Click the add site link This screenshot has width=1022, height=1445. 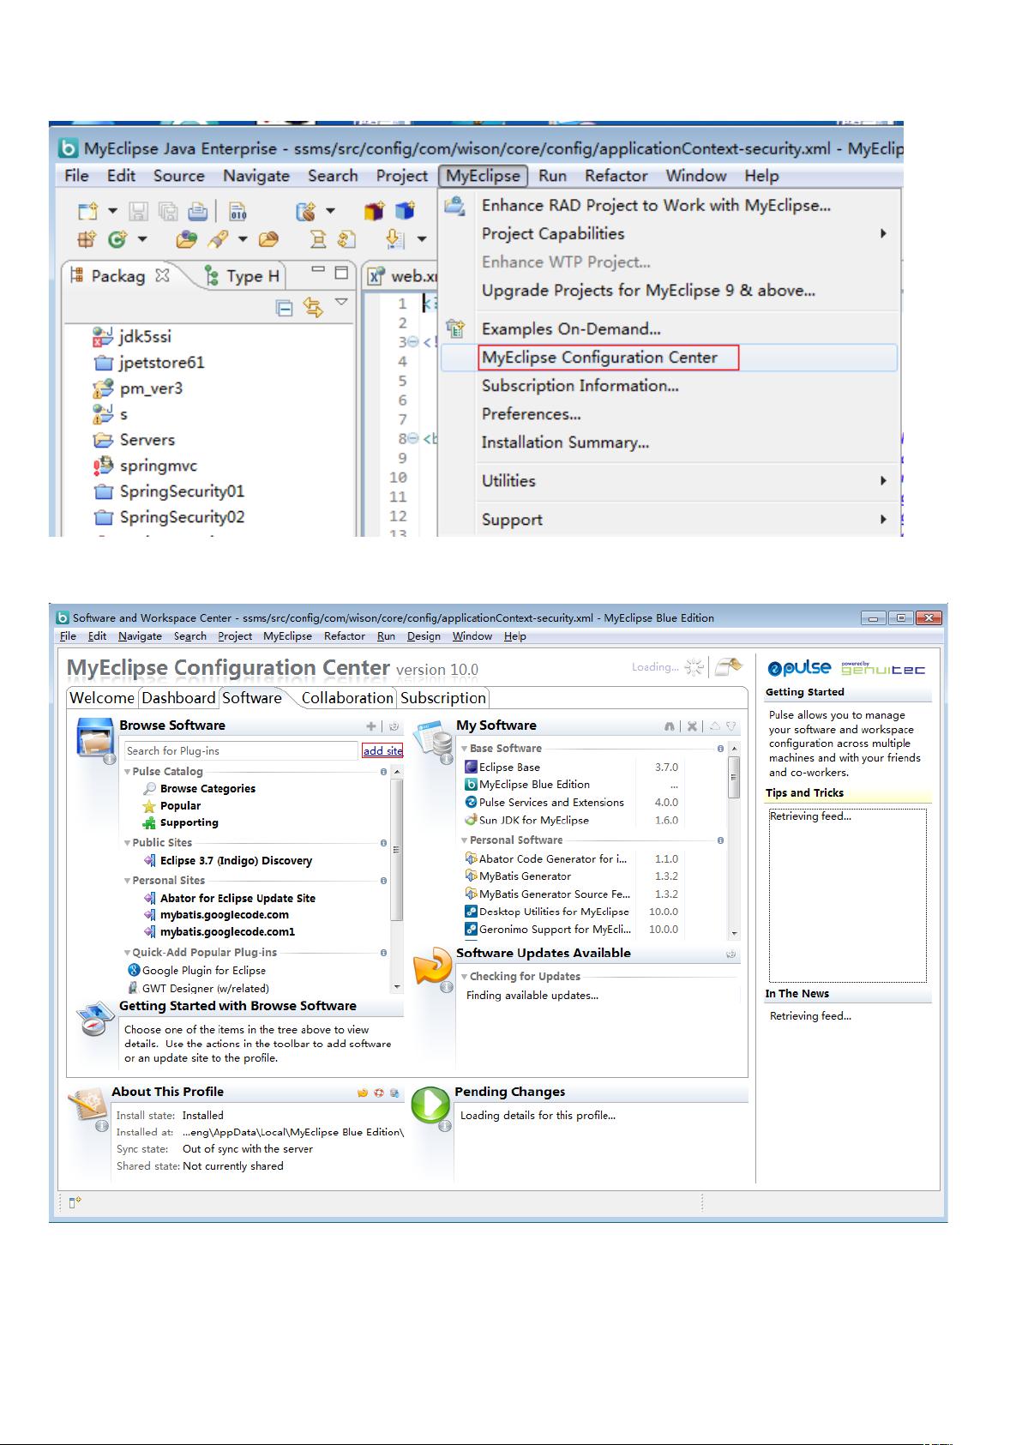coord(382,751)
